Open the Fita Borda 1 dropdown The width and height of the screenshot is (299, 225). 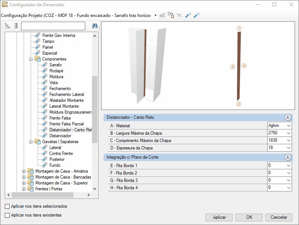pyautogui.click(x=289, y=166)
